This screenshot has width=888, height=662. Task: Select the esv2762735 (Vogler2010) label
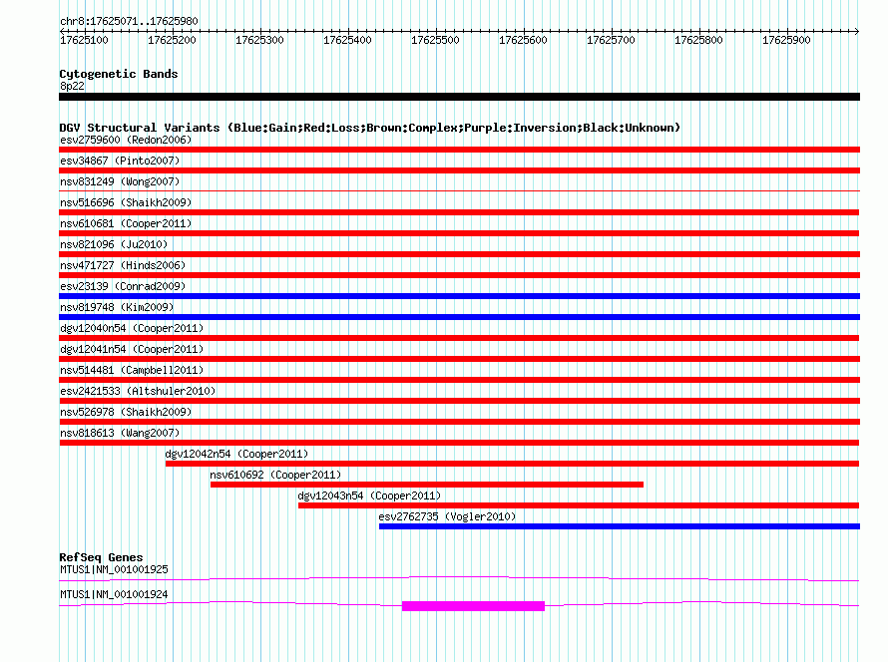(x=447, y=516)
